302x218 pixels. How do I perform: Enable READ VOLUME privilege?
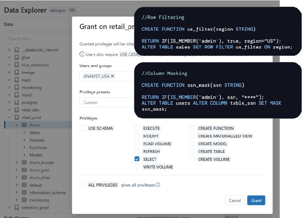click(x=137, y=143)
